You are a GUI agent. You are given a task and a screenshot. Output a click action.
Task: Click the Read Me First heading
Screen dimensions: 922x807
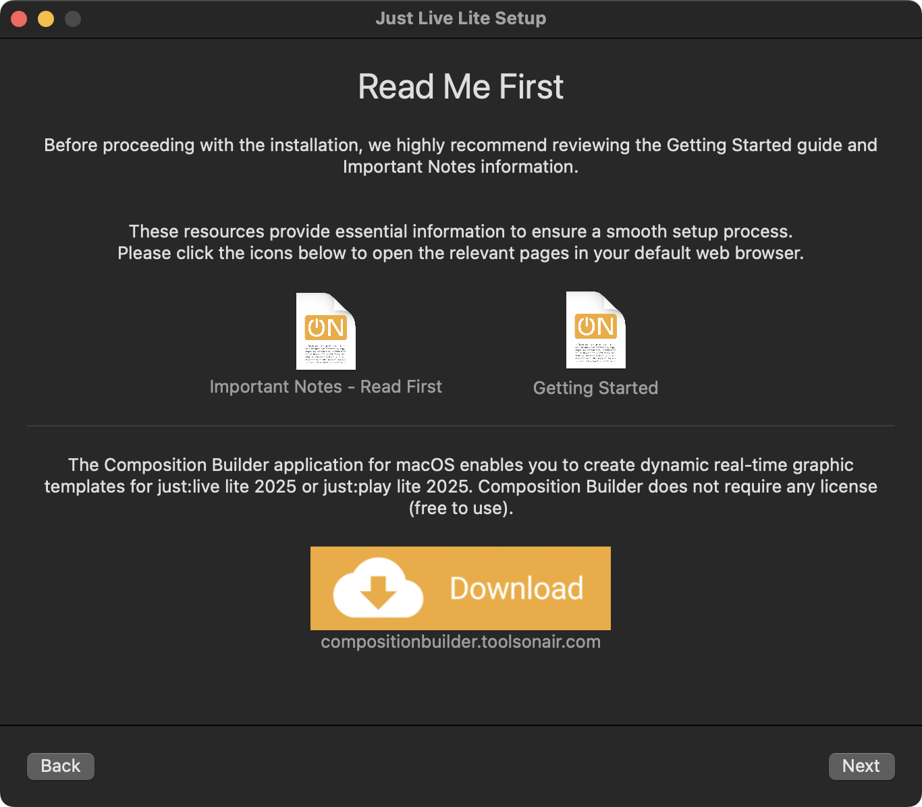461,87
